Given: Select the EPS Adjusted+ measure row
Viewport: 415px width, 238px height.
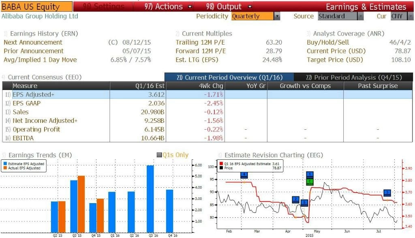Looking at the screenshot, I should (207, 94).
